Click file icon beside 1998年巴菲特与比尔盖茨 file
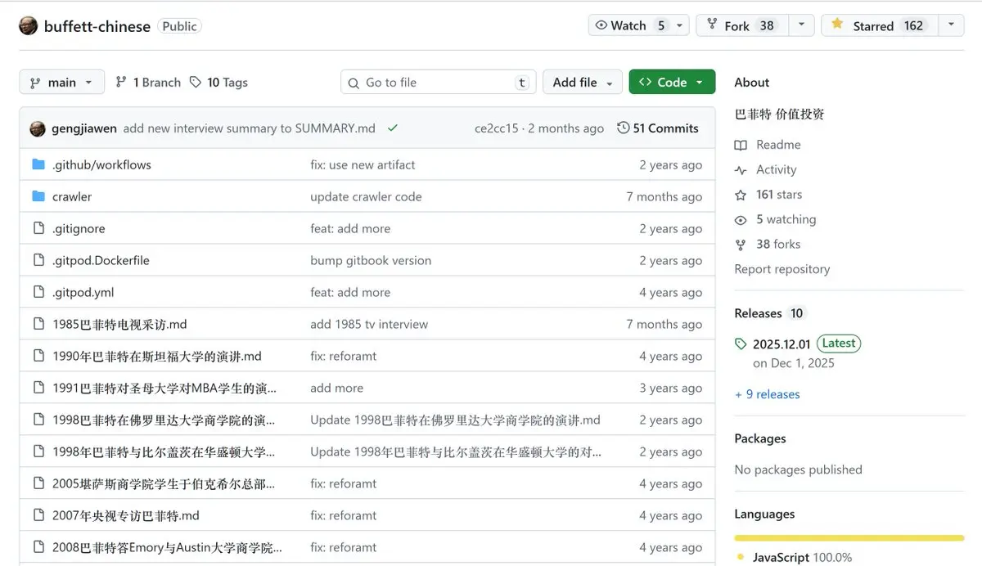Image resolution: width=982 pixels, height=566 pixels. pos(38,451)
